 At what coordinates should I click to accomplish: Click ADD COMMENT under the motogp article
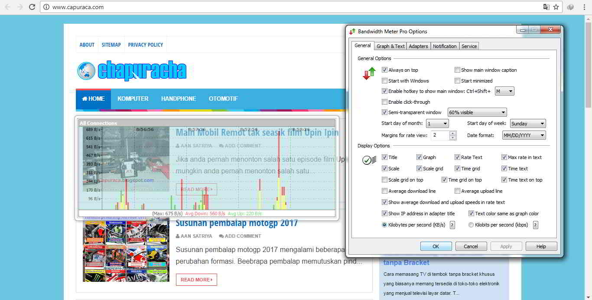240,236
